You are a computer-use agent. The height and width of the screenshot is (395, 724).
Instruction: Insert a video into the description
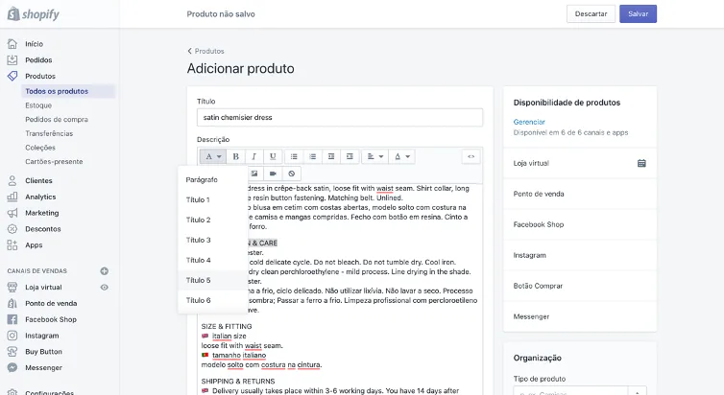tap(273, 174)
